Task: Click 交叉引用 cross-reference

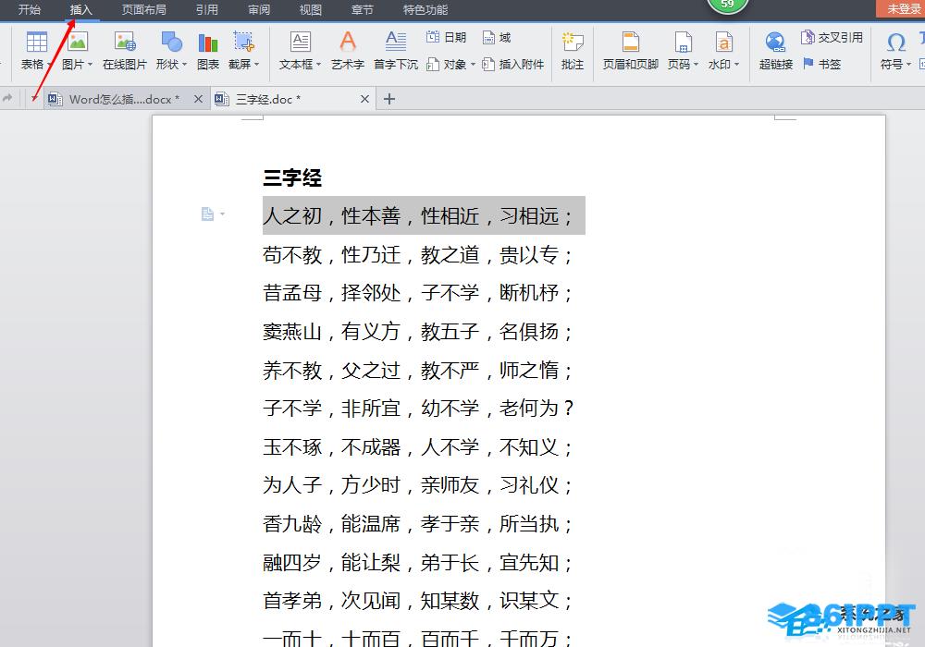Action: pyautogui.click(x=832, y=38)
